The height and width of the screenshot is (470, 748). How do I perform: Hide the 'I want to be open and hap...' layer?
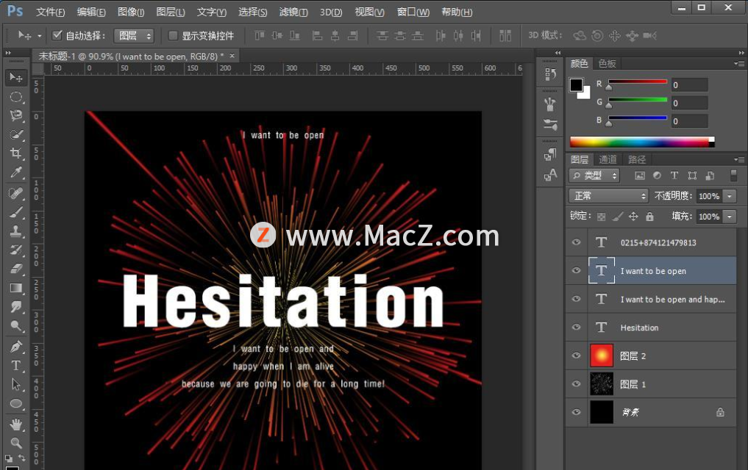(x=577, y=299)
